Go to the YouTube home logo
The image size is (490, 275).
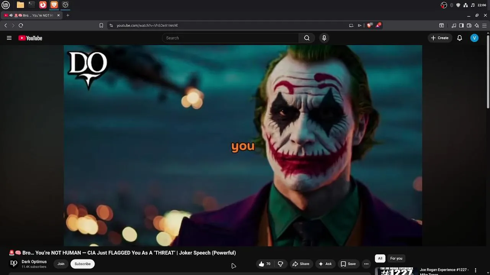click(30, 38)
